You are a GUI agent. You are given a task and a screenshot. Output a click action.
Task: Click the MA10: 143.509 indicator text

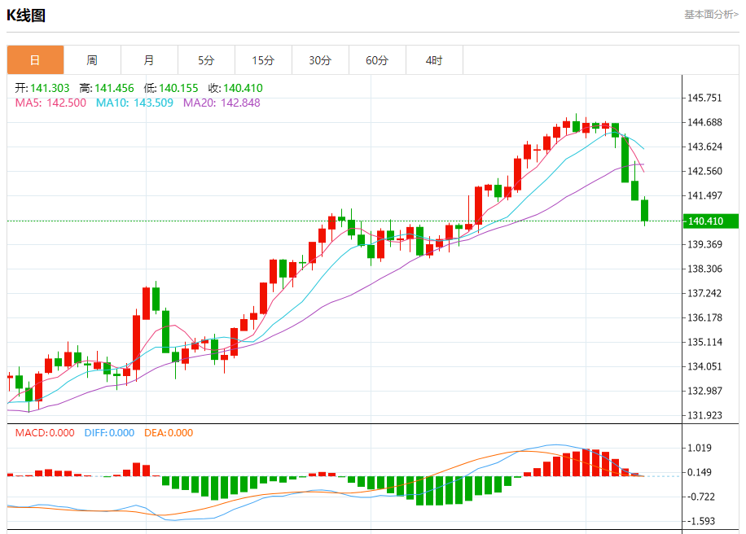[x=134, y=103]
